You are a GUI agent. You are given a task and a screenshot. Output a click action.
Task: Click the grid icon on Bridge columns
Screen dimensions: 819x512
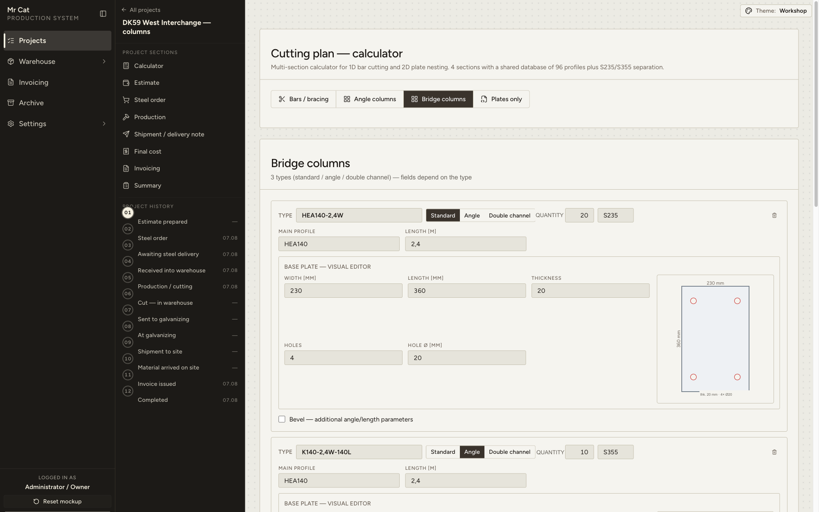(x=414, y=99)
